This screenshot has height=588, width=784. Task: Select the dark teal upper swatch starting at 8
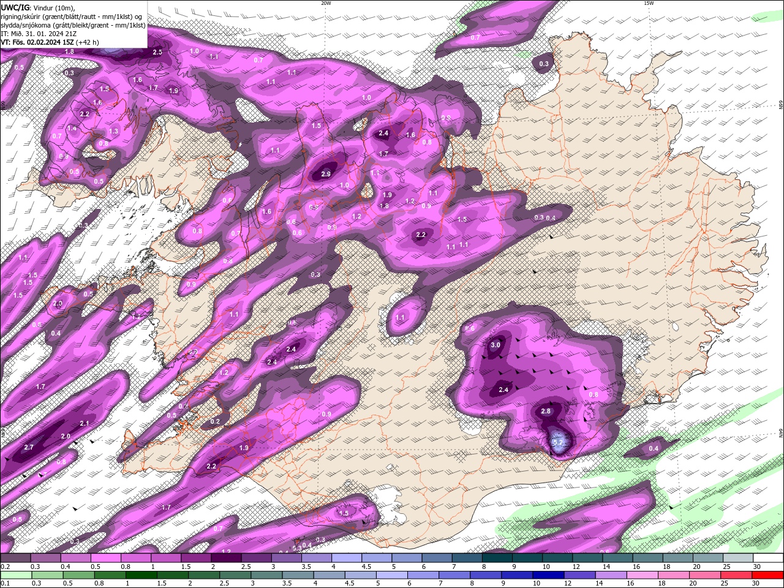coord(497,558)
